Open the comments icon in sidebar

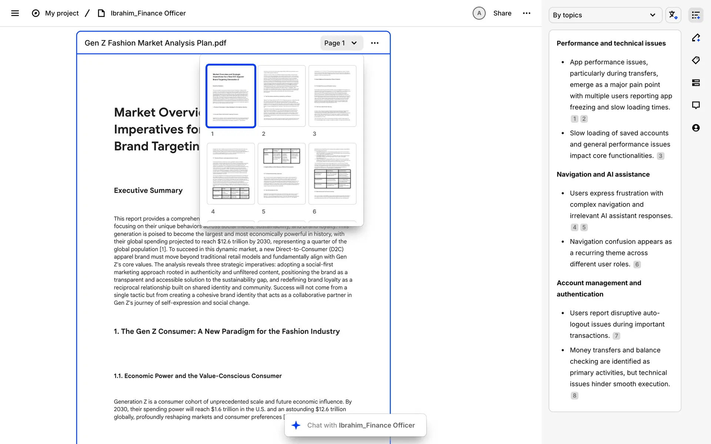point(696,105)
